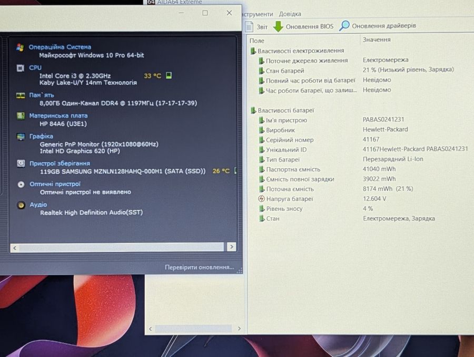Click the icon beside Поточна ємність row

pyautogui.click(x=262, y=189)
